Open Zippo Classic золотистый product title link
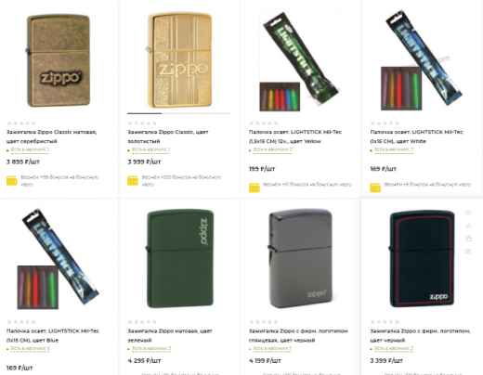This screenshot has height=375, width=483. (x=168, y=136)
